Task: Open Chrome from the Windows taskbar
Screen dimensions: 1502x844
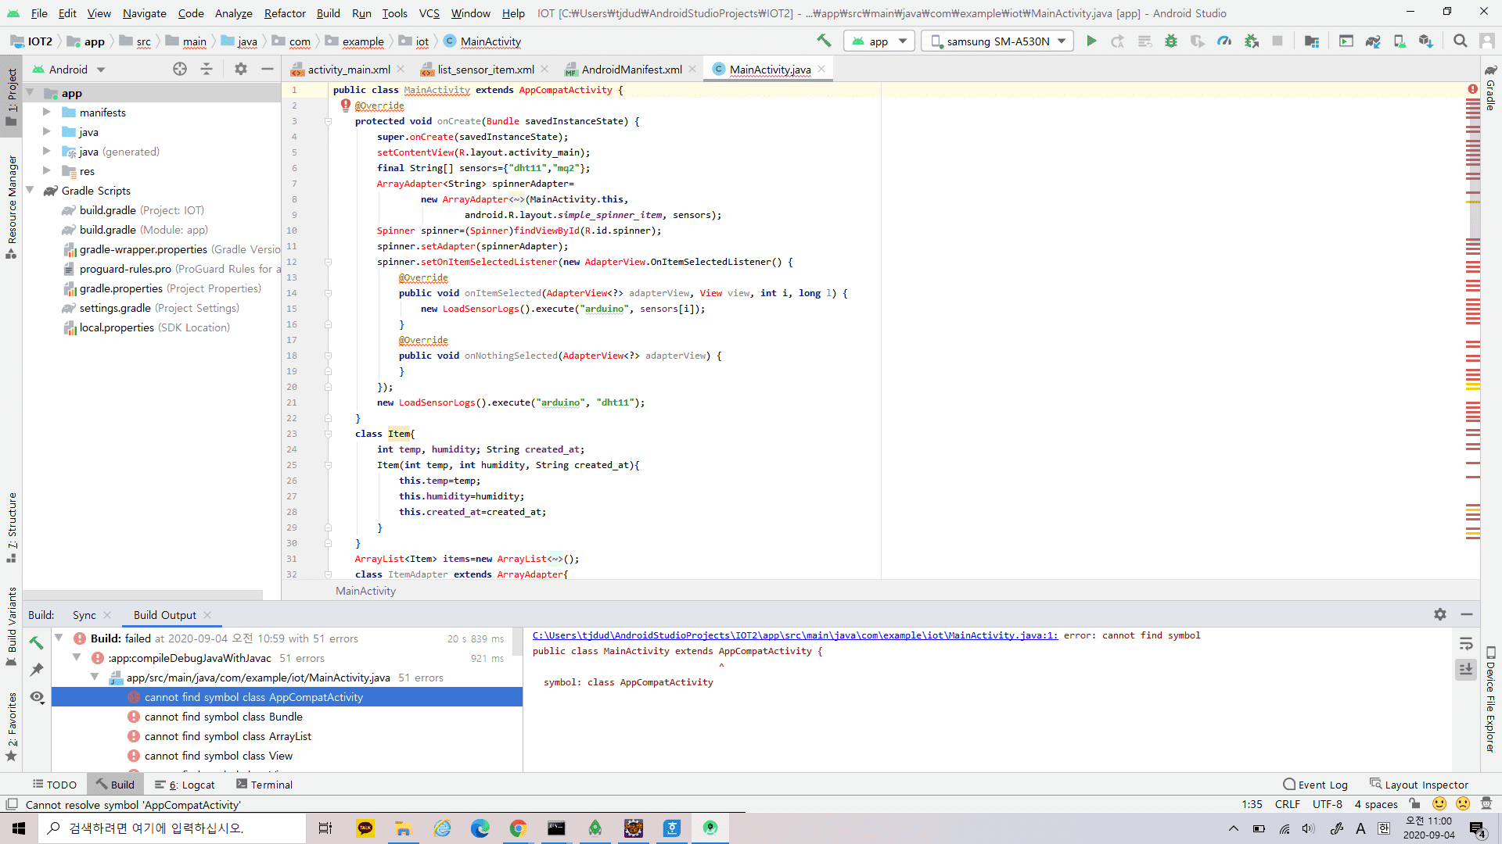Action: [x=518, y=828]
